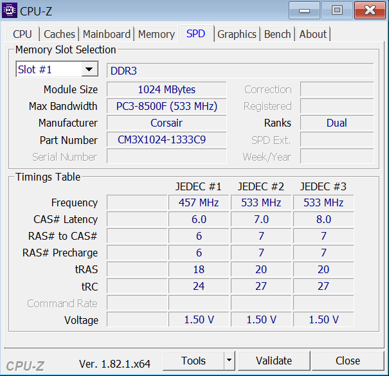389x376 pixels.
Task: Click the Validate button
Action: click(274, 361)
